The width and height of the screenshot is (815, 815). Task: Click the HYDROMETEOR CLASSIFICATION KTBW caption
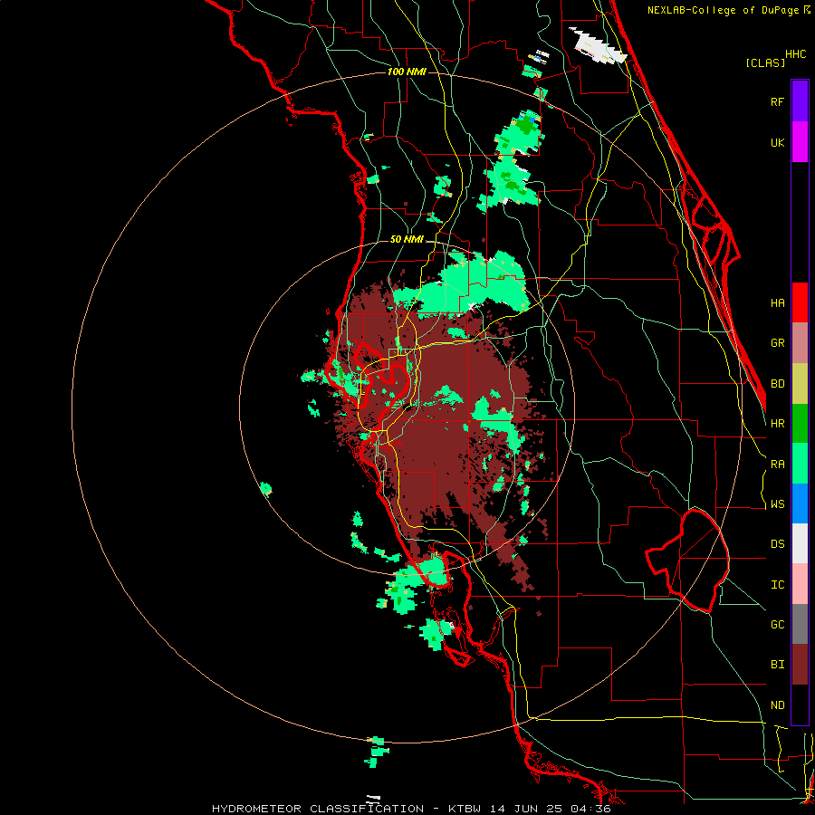(411, 809)
